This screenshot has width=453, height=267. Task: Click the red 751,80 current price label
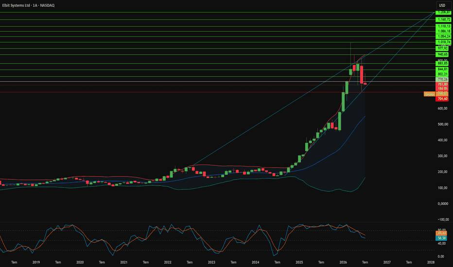[442, 84]
